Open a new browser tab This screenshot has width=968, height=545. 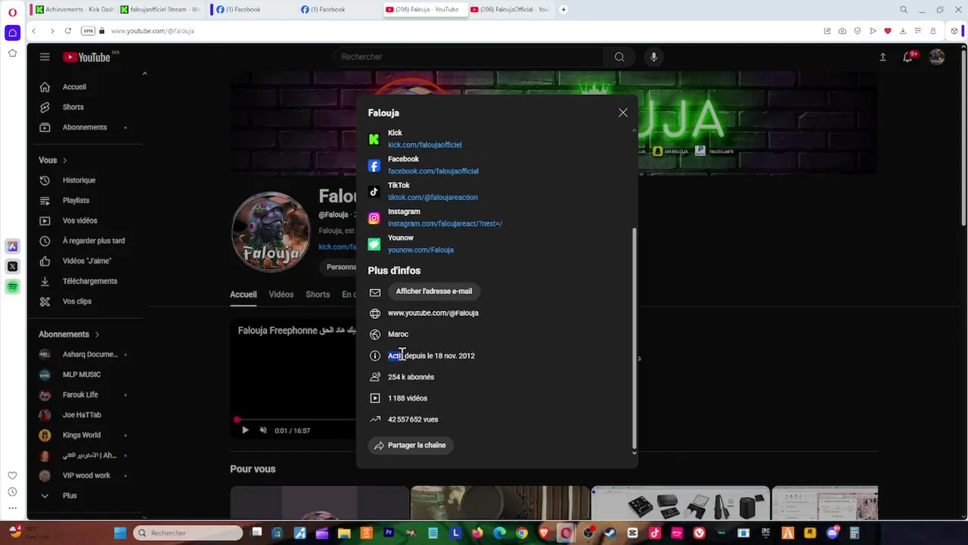point(563,9)
